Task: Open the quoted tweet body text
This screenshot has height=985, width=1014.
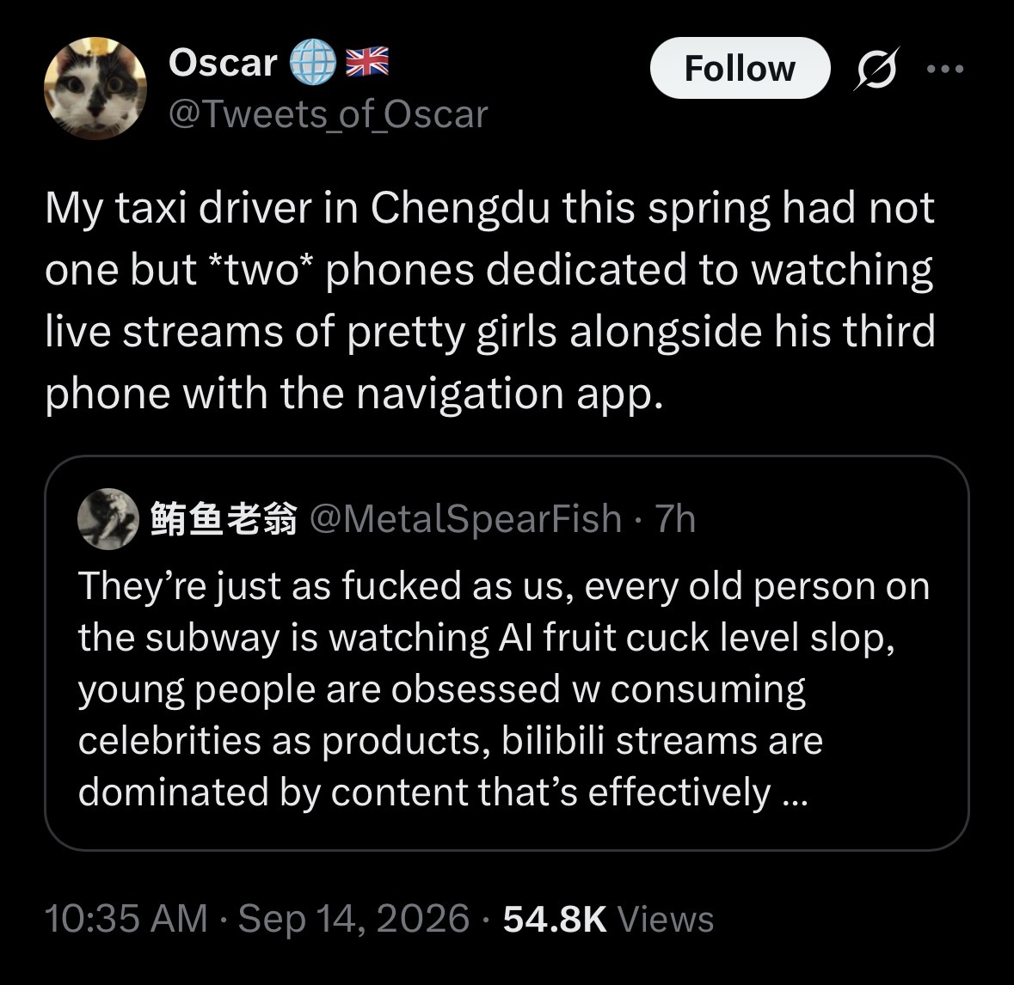Action: 504,689
